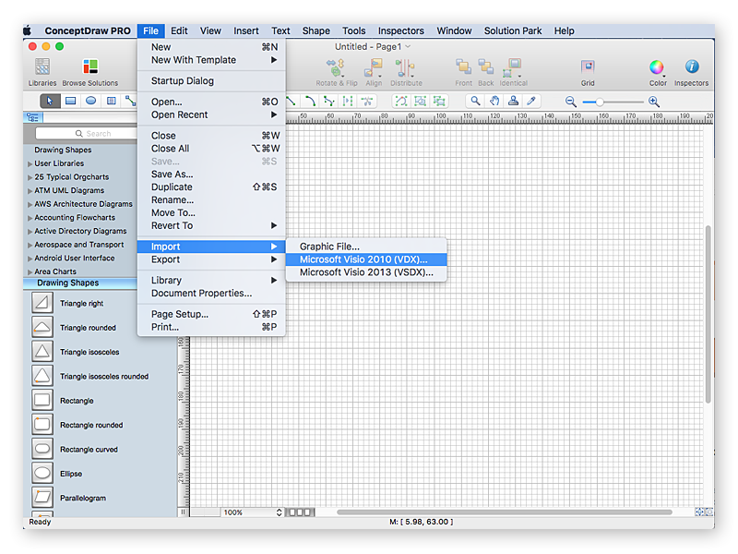Select the Triangle isosceles shape

pyautogui.click(x=89, y=352)
